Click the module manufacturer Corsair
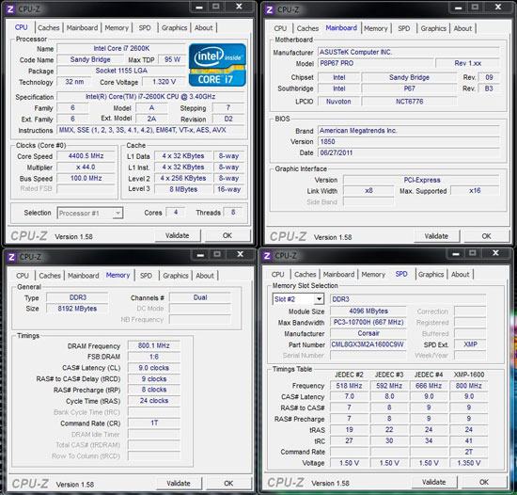The width and height of the screenshot is (517, 495). [368, 334]
